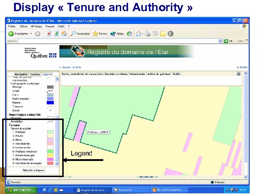
Task: Click the 8- Mixte immergée magenta swatch
Action: [50, 160]
